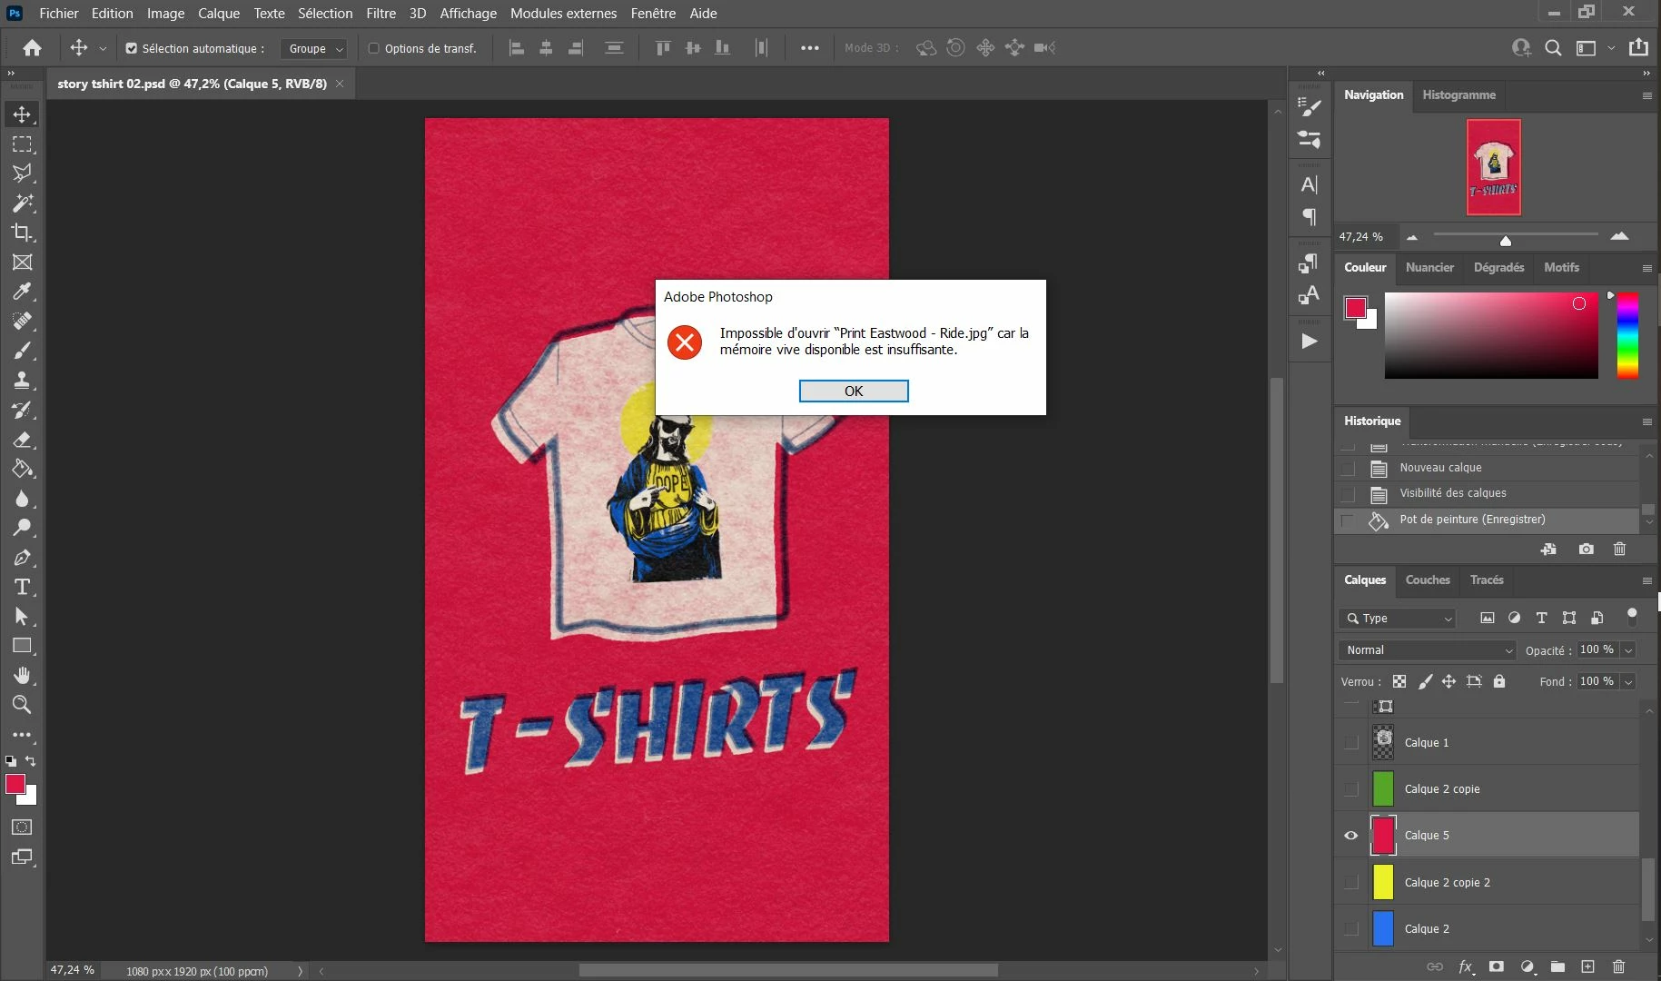
Task: Switch to the Nuancier tab
Action: point(1429,267)
